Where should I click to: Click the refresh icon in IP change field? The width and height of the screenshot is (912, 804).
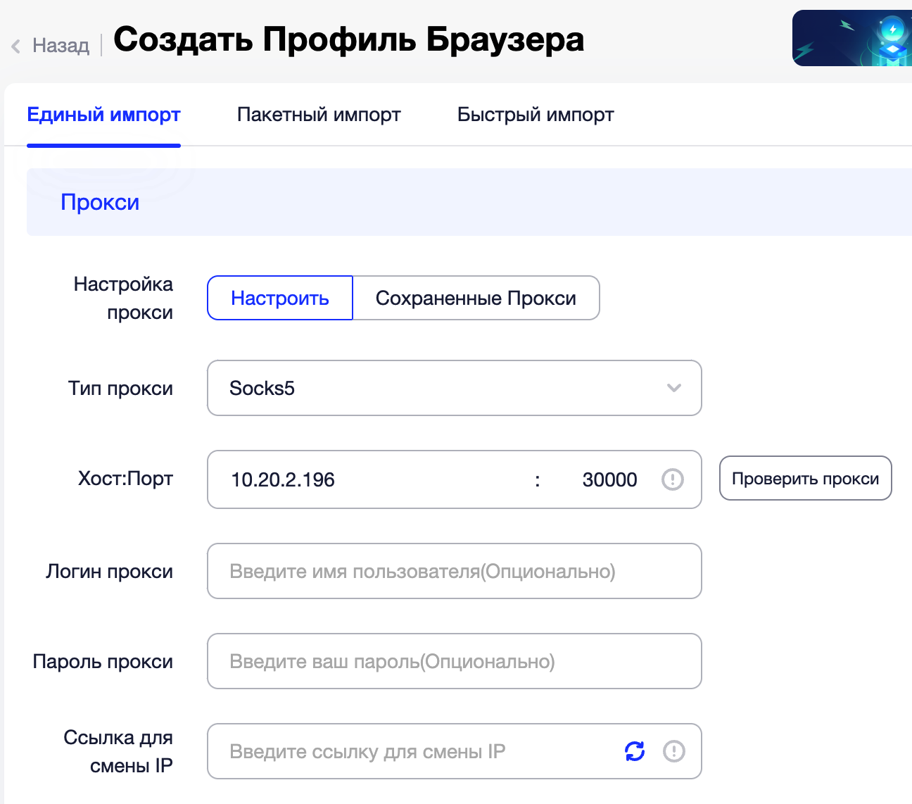coord(634,751)
